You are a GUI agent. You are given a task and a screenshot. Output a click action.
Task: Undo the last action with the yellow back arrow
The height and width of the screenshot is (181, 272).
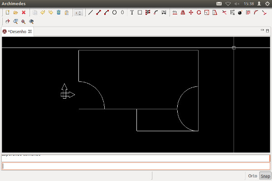tap(43, 13)
